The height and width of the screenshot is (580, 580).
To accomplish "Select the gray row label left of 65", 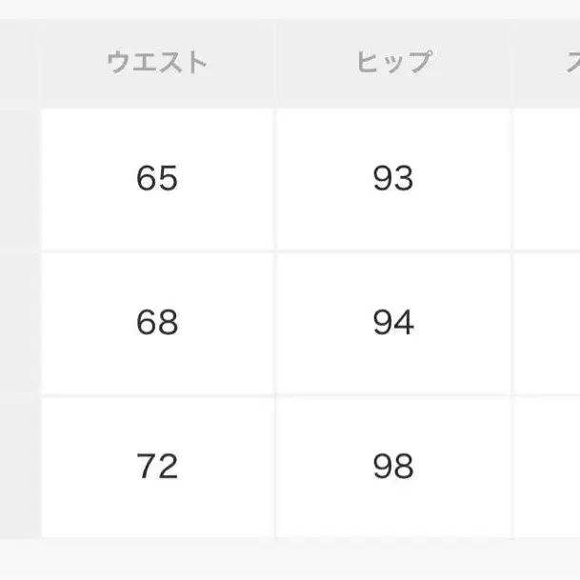I will click(19, 179).
